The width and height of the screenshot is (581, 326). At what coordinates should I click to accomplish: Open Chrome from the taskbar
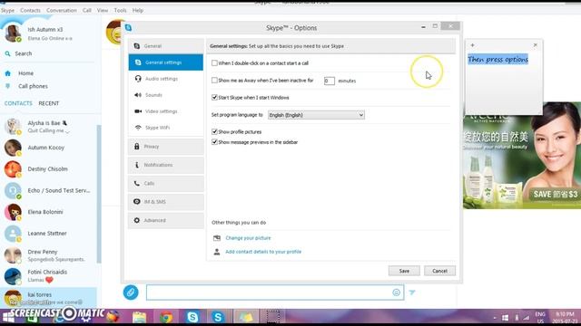click(166, 317)
